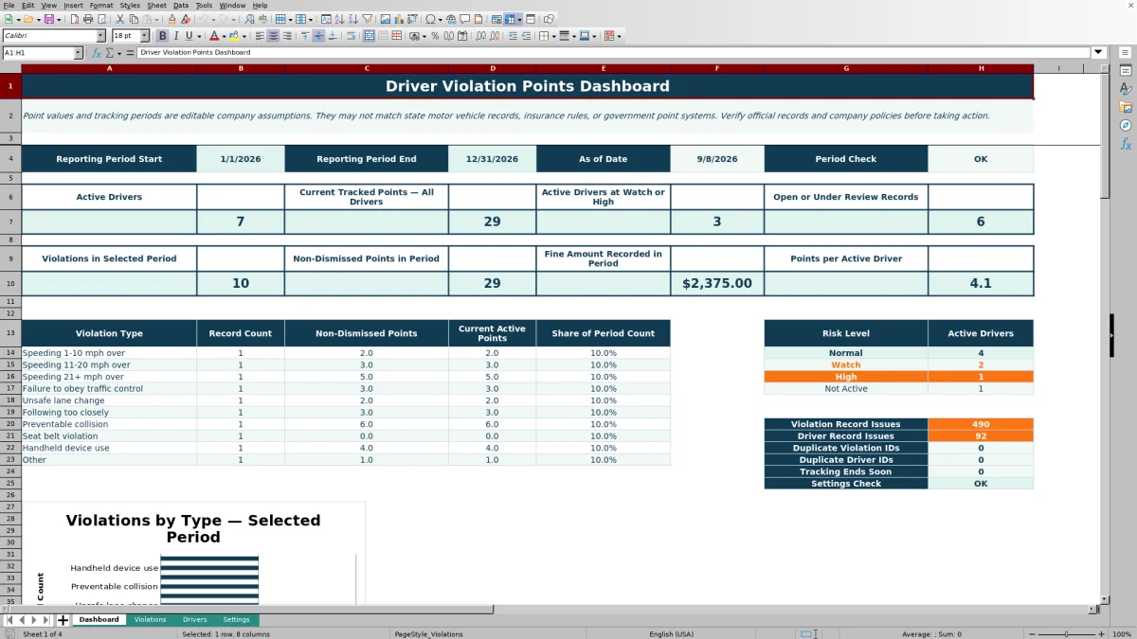Select column header F
This screenshot has width=1137, height=639.
click(716, 68)
